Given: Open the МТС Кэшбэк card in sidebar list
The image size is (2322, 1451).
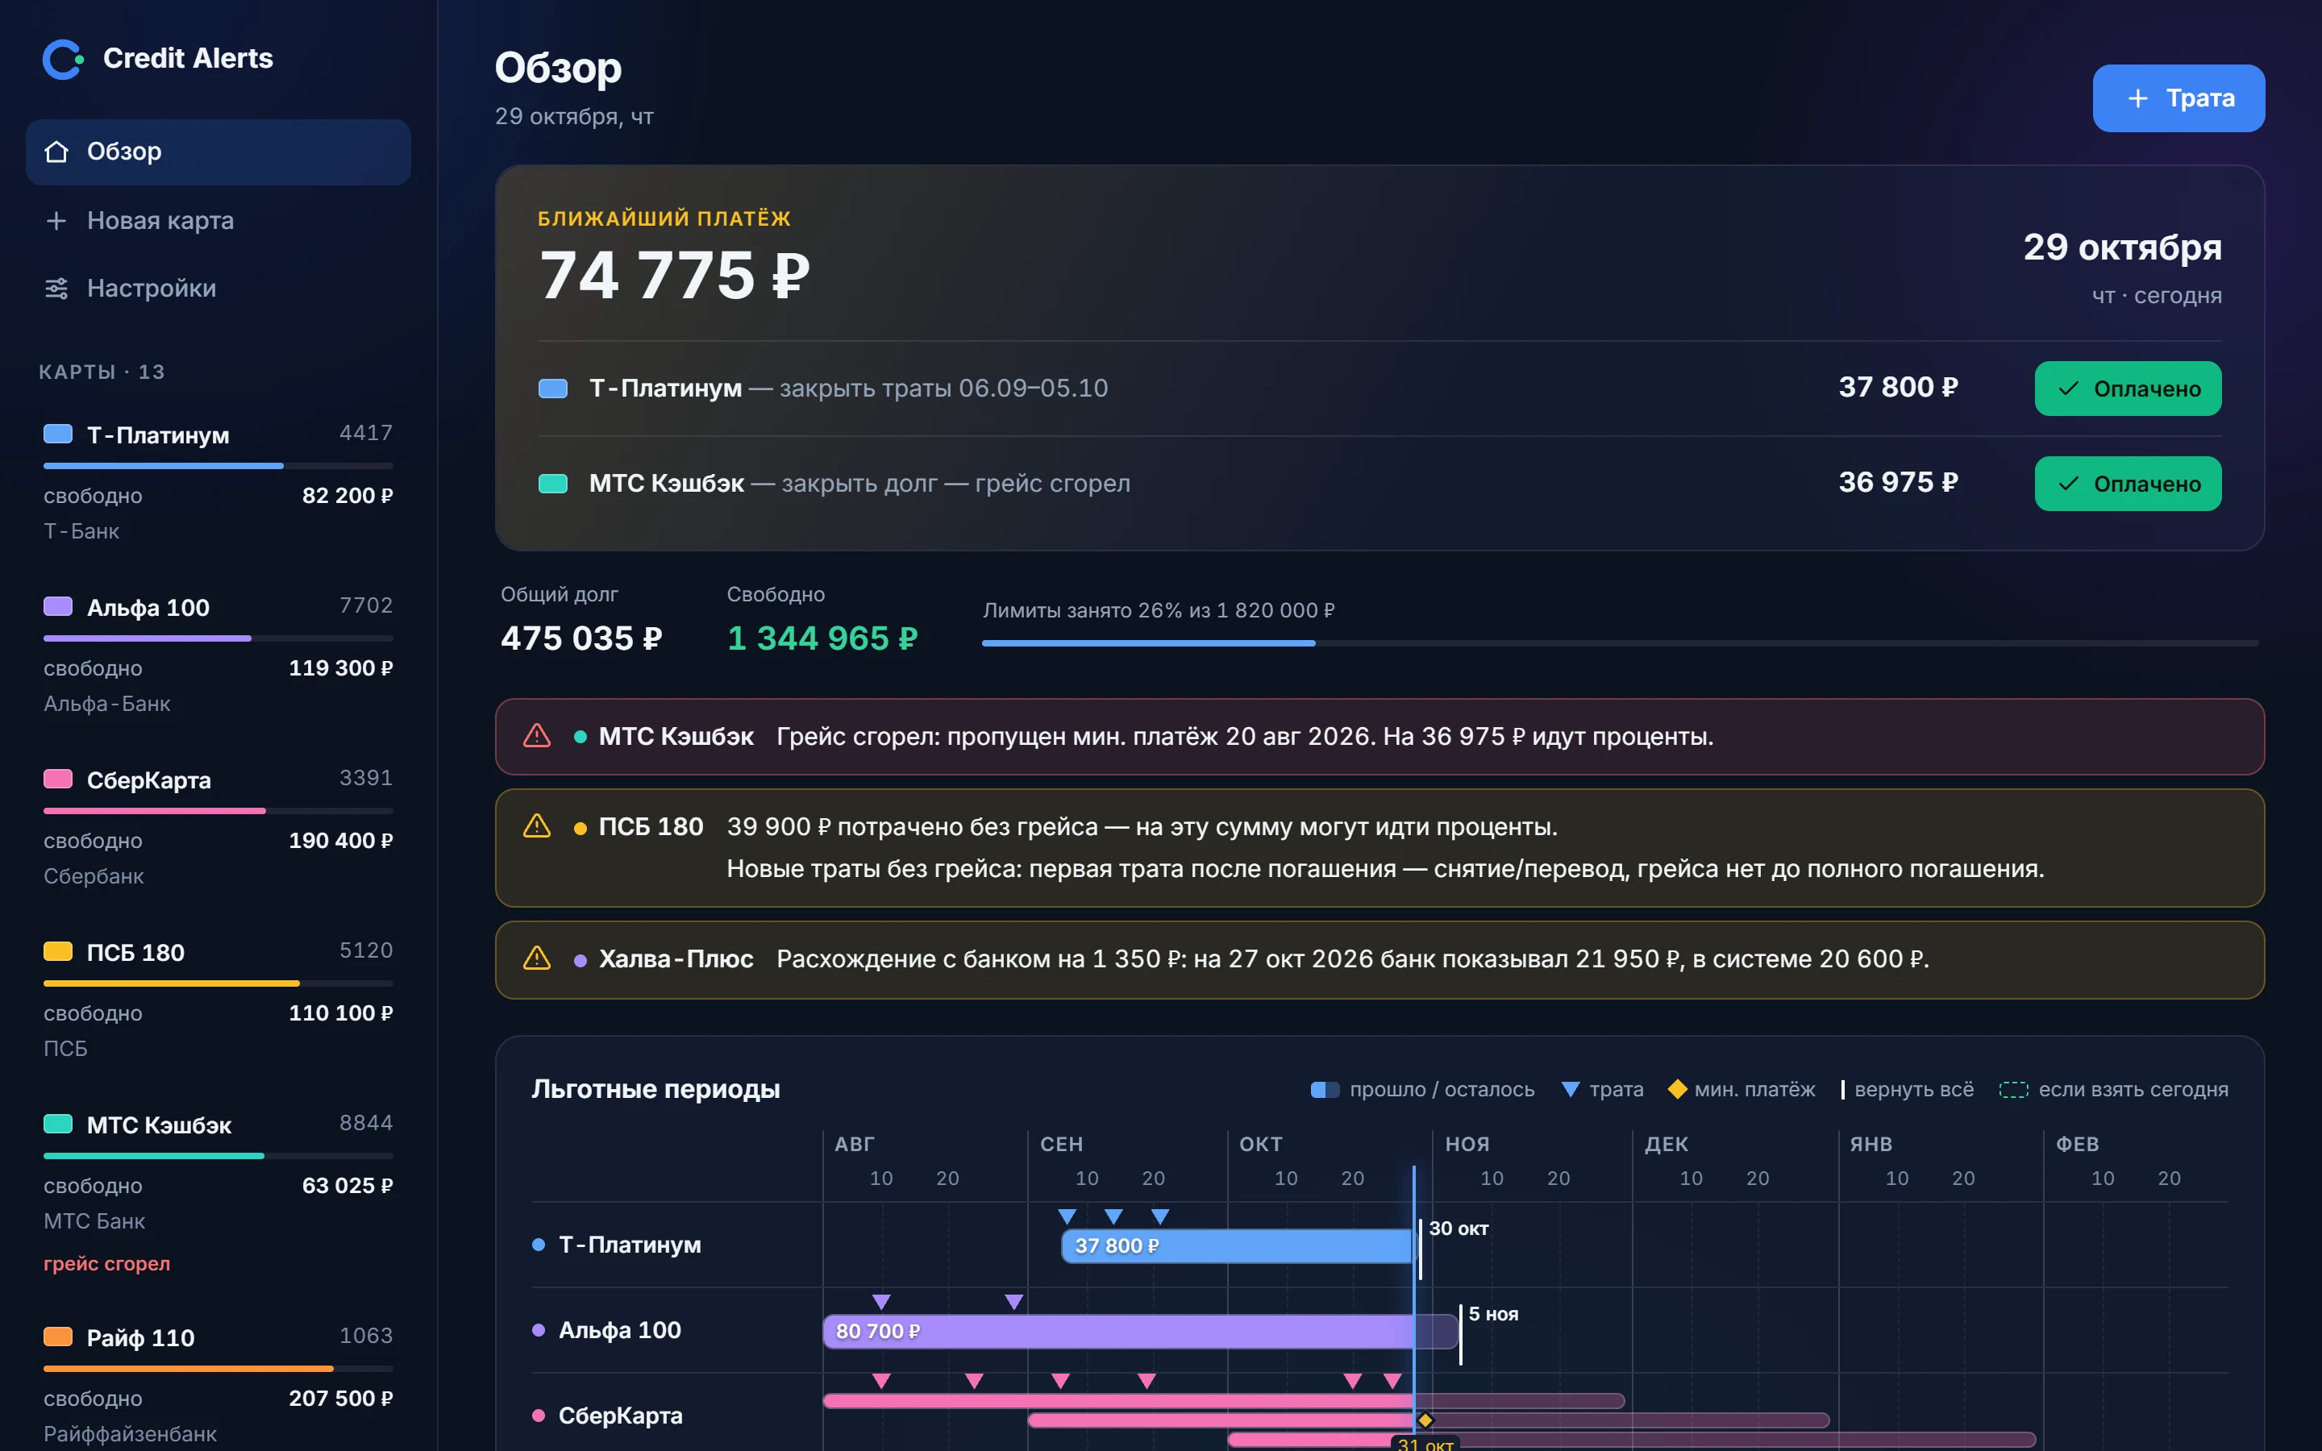Looking at the screenshot, I should coord(218,1194).
